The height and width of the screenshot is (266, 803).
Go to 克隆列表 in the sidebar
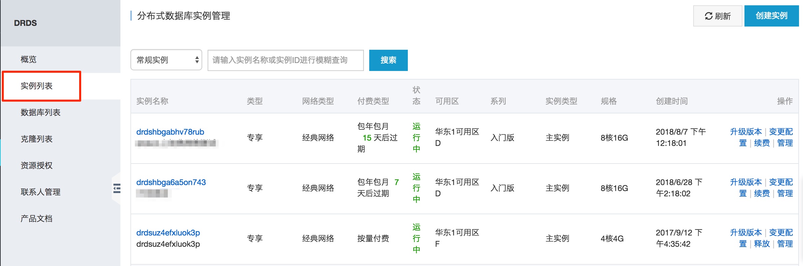[x=37, y=139]
